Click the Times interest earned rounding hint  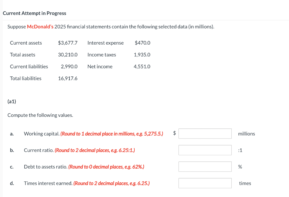pyautogui.click(x=111, y=183)
